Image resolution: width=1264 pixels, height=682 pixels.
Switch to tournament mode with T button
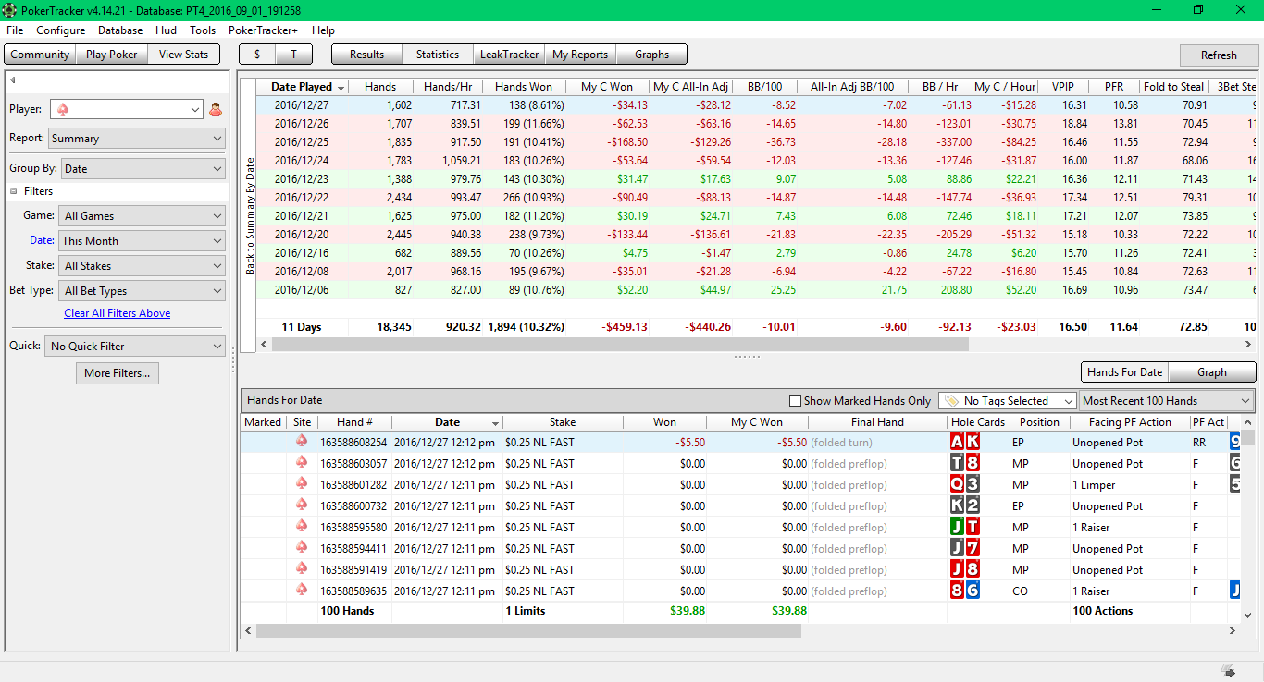[293, 55]
